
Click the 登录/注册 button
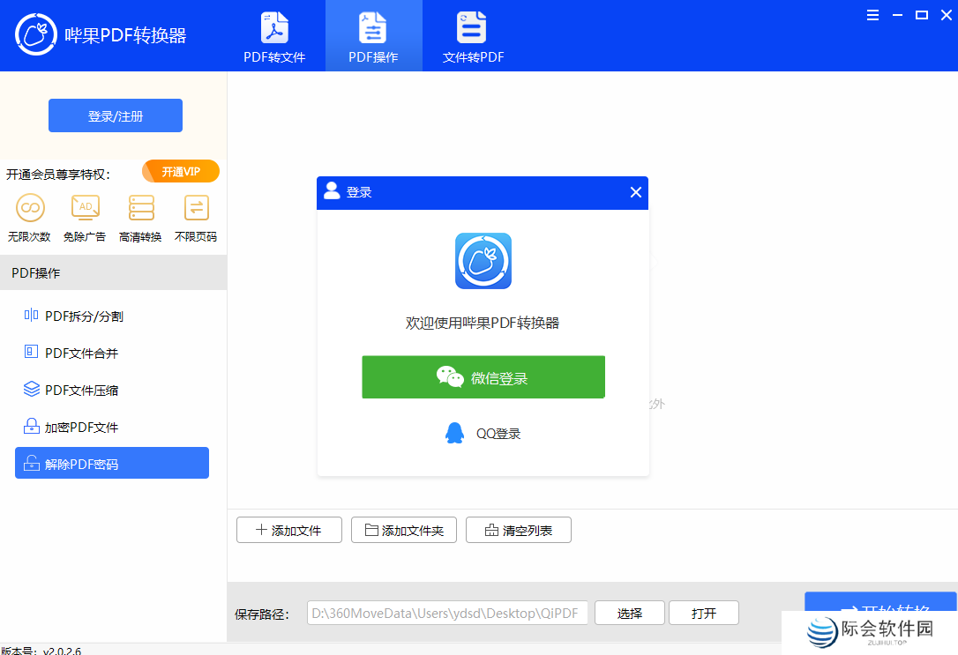tap(116, 115)
